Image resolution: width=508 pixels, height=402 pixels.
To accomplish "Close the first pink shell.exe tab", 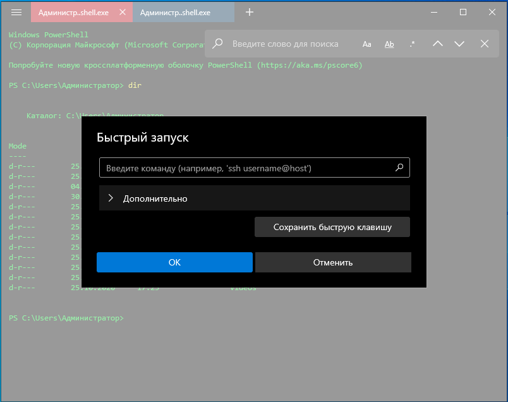I will [x=123, y=12].
